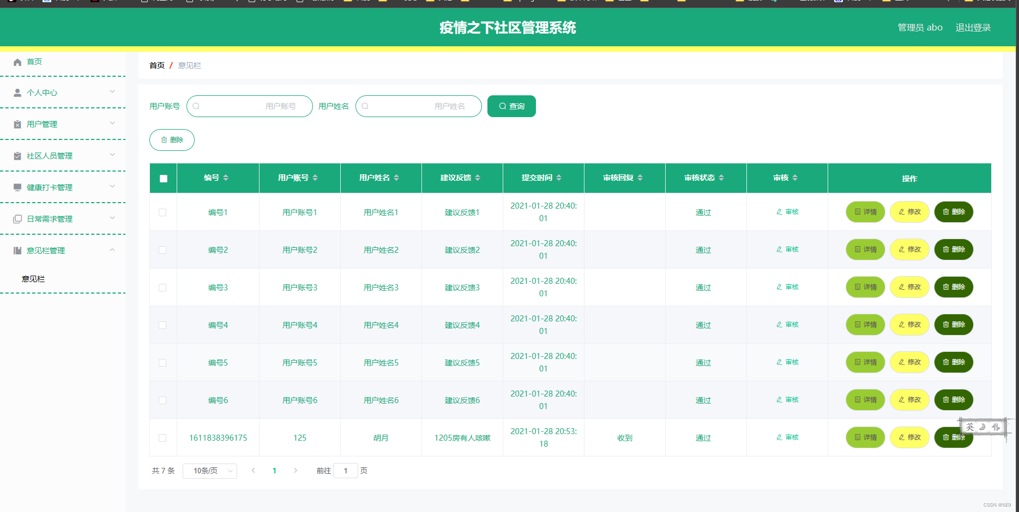
Task: Check the checkbox for 编号6 row
Action: point(162,400)
